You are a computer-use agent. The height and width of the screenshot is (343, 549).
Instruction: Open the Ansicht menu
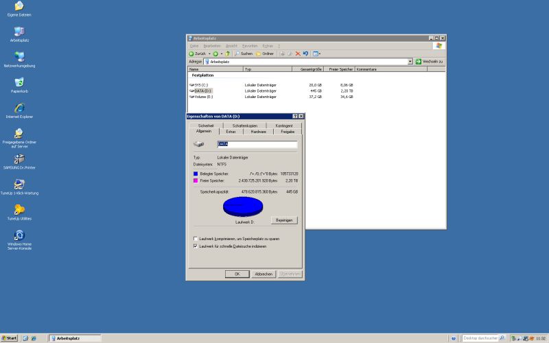pos(231,46)
